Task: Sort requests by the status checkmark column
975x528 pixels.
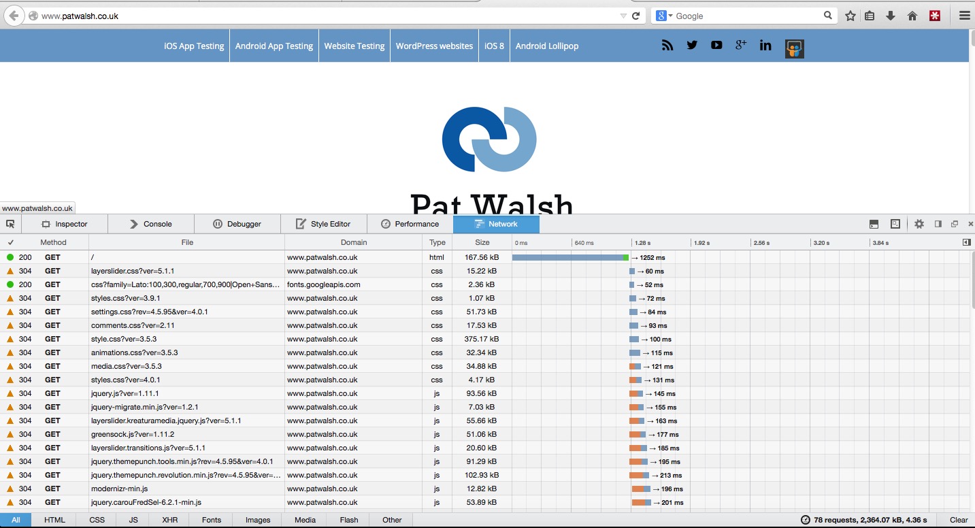Action: [10, 242]
